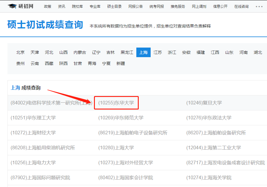The width and height of the screenshot is (267, 187).
Task: Open the 政策 nav item
Action: coord(47,7)
